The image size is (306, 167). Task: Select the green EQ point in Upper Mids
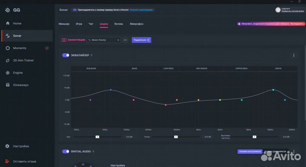click(241, 100)
